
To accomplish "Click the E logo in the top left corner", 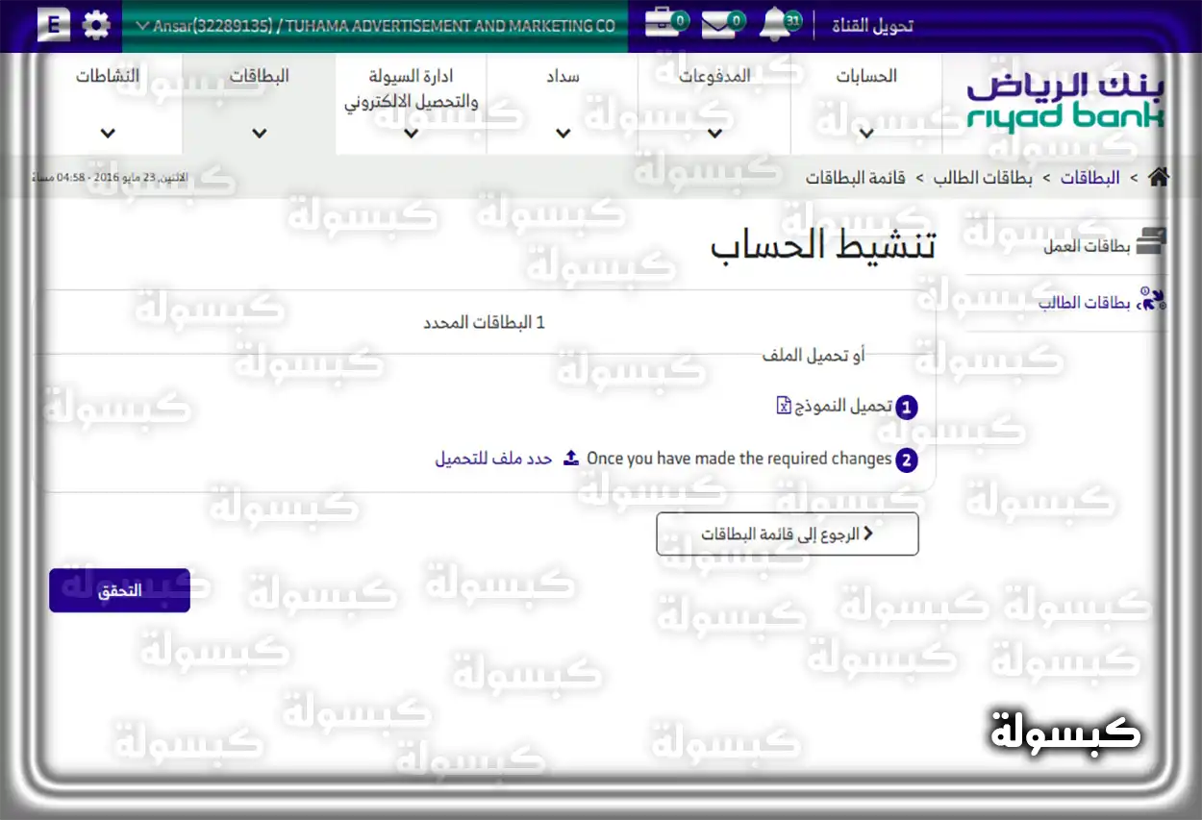I will point(53,25).
